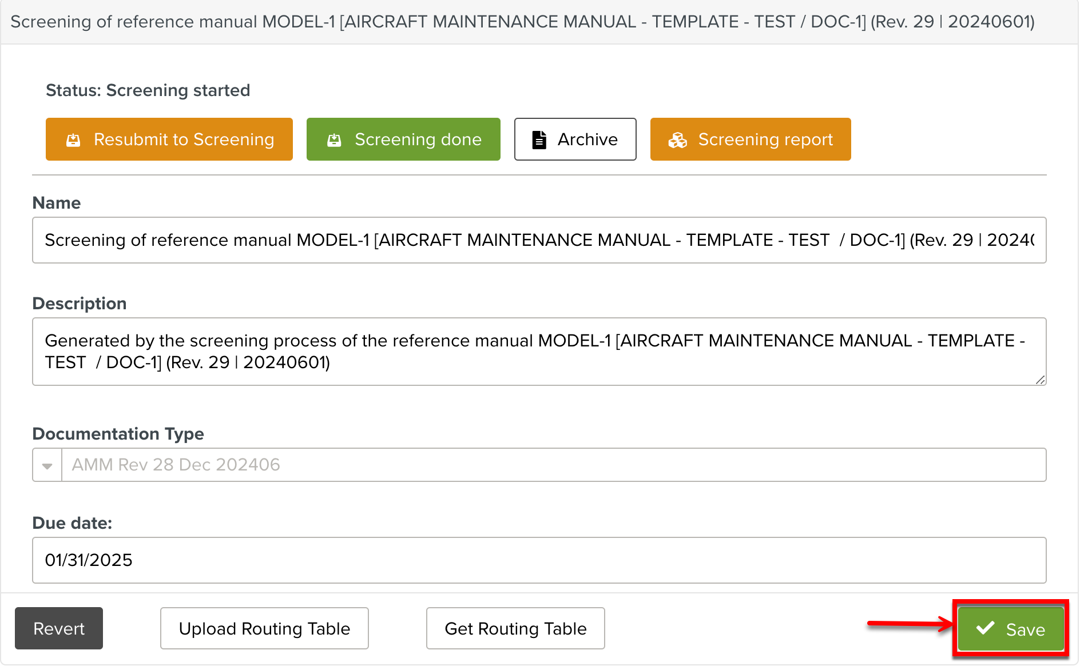1080x670 pixels.
Task: Mark screening complete with Screening done text
Action: pyautogui.click(x=418, y=139)
